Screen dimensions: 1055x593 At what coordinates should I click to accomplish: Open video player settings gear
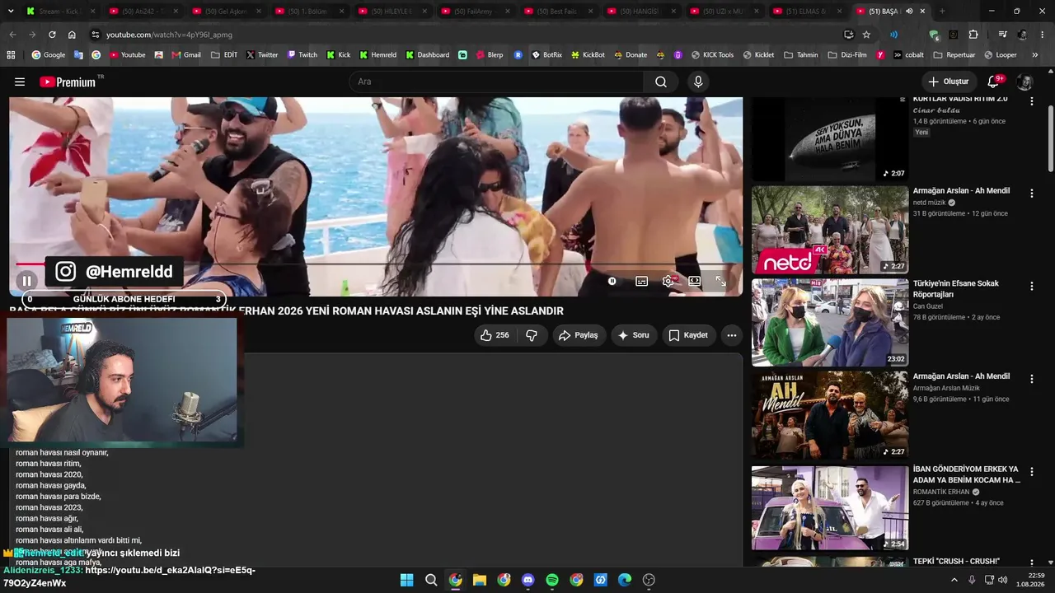point(668,281)
